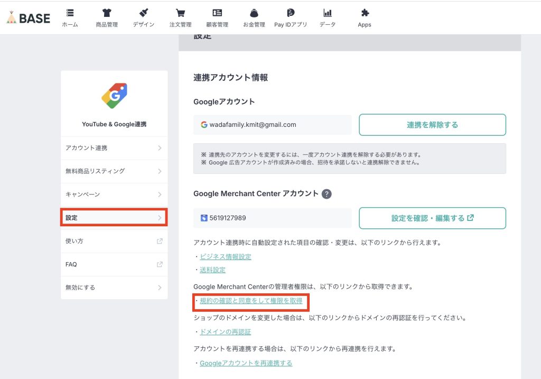The image size is (541, 379).
Task: Open 使い方 sidebar item
Action: tap(114, 241)
